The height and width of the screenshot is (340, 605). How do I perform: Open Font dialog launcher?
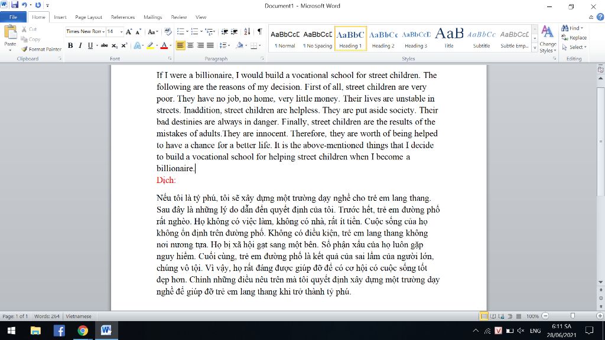click(x=170, y=58)
